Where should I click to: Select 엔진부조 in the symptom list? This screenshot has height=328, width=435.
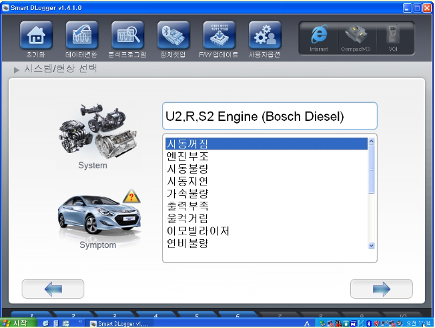(x=266, y=156)
